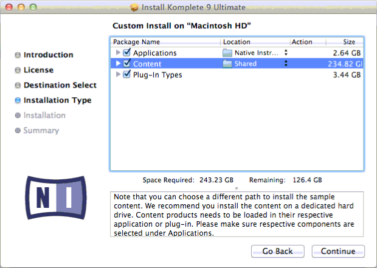This screenshot has height=268, width=377.
Task: Zoom the installer with green button
Action: click(x=33, y=7)
